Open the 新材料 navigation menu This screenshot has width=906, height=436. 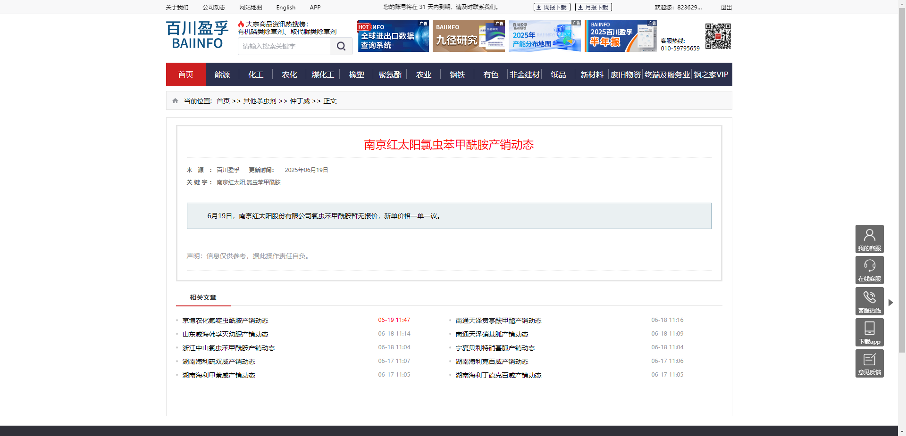(x=592, y=74)
